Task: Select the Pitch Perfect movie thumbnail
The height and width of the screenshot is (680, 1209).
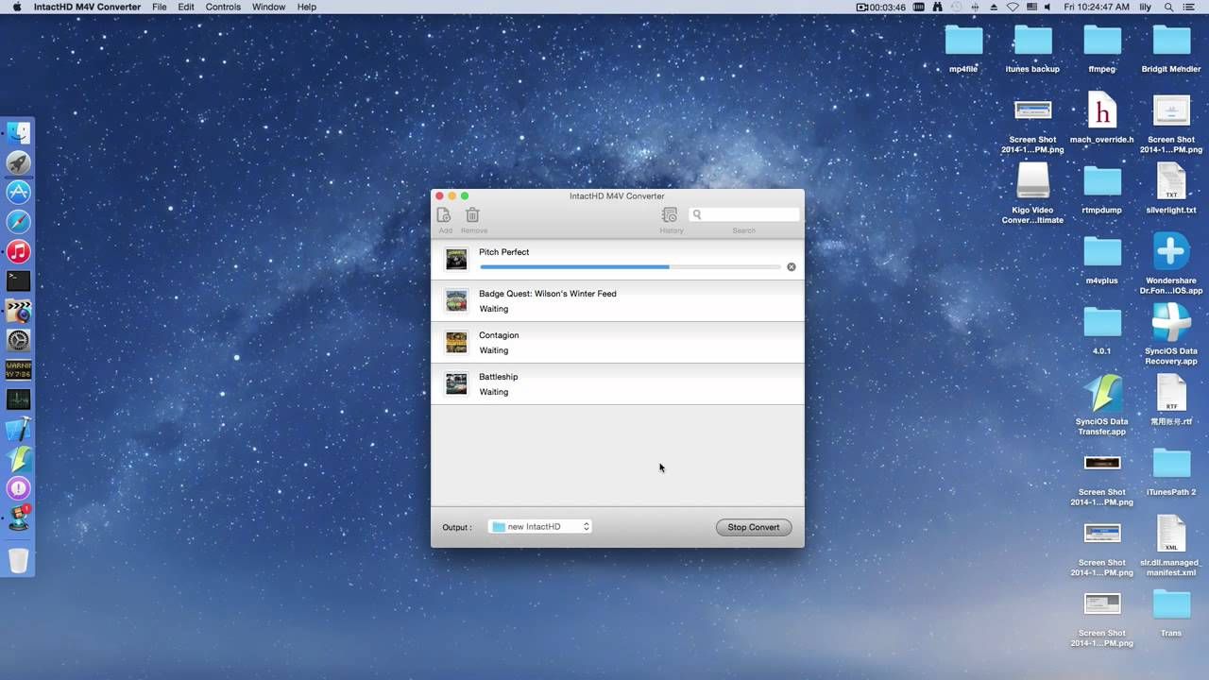Action: 456,259
